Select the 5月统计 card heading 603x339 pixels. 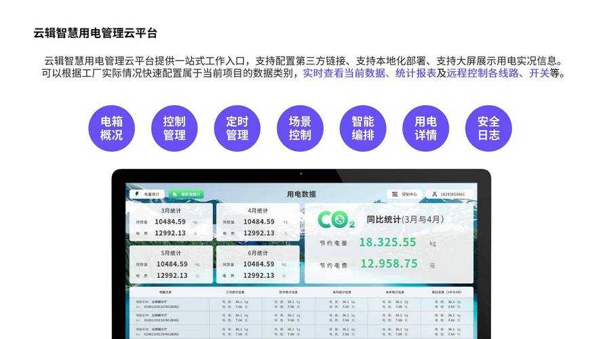[x=171, y=253]
